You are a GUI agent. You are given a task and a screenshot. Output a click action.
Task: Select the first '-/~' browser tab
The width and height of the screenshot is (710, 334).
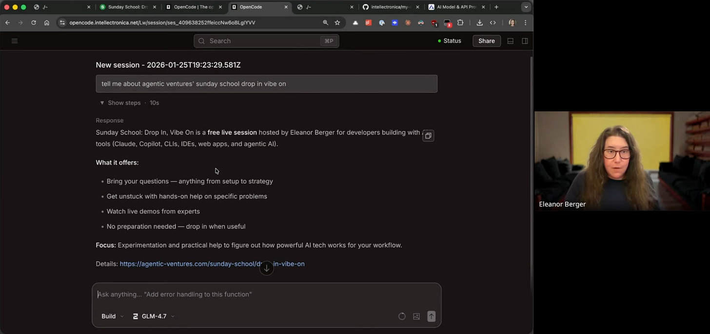point(61,7)
